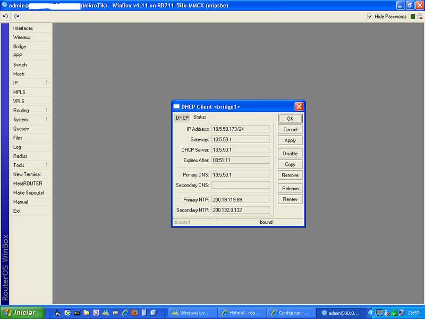Switch to the DHCP tab
The image size is (425, 319).
(182, 117)
